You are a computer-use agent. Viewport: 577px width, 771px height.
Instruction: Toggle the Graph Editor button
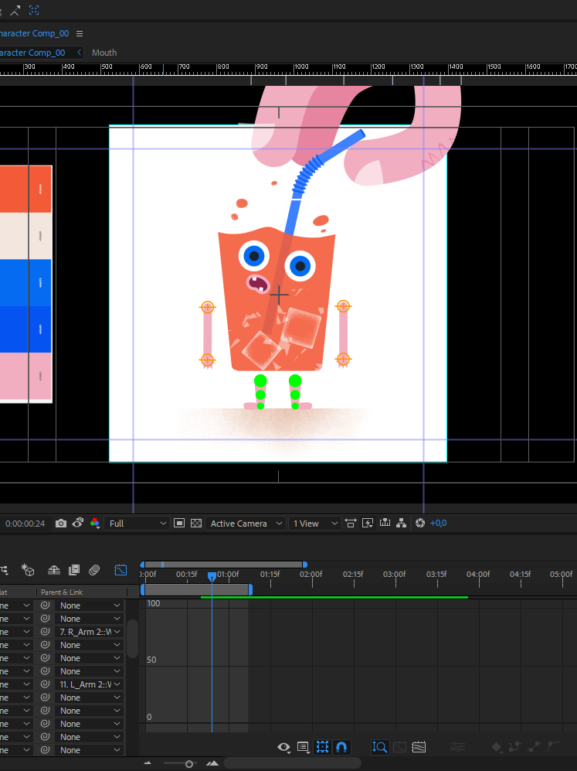point(120,571)
